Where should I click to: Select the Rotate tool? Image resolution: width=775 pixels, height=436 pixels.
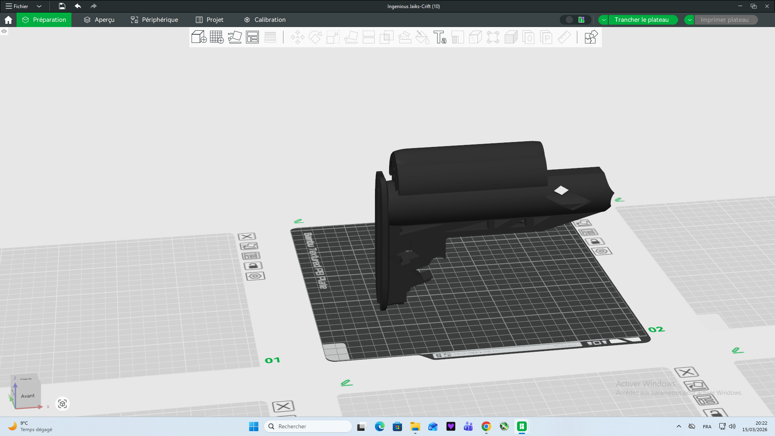[x=315, y=37]
